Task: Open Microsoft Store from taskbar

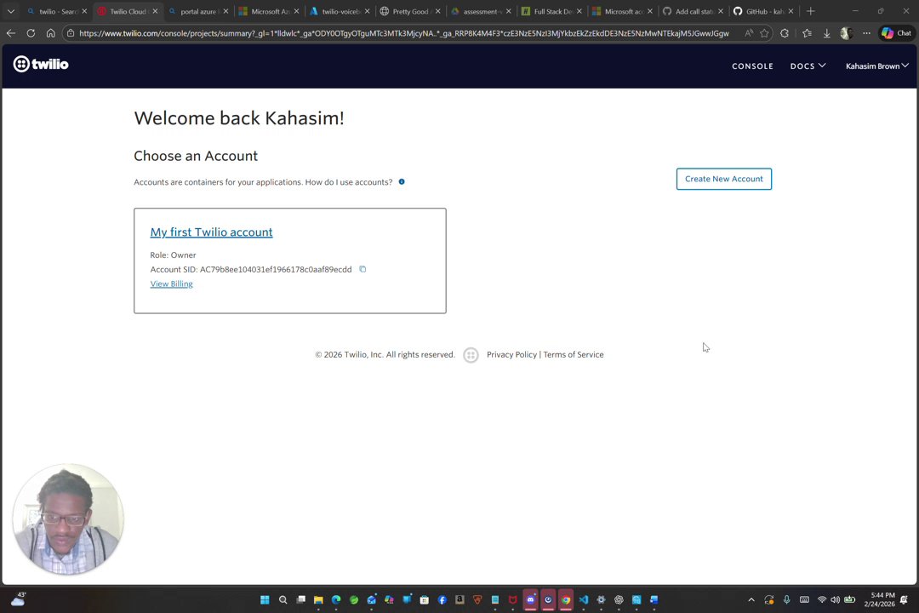Action: (425, 599)
